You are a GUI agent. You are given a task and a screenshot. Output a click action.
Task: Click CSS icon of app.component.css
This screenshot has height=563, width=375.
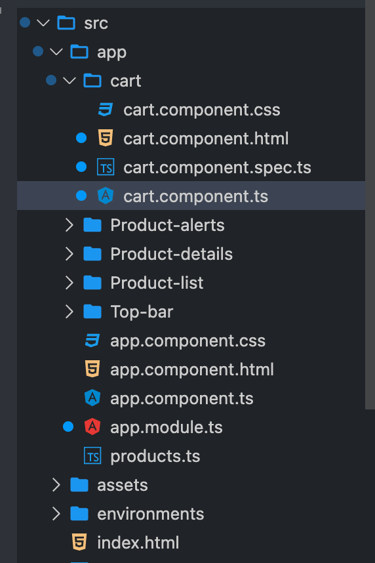pos(92,341)
